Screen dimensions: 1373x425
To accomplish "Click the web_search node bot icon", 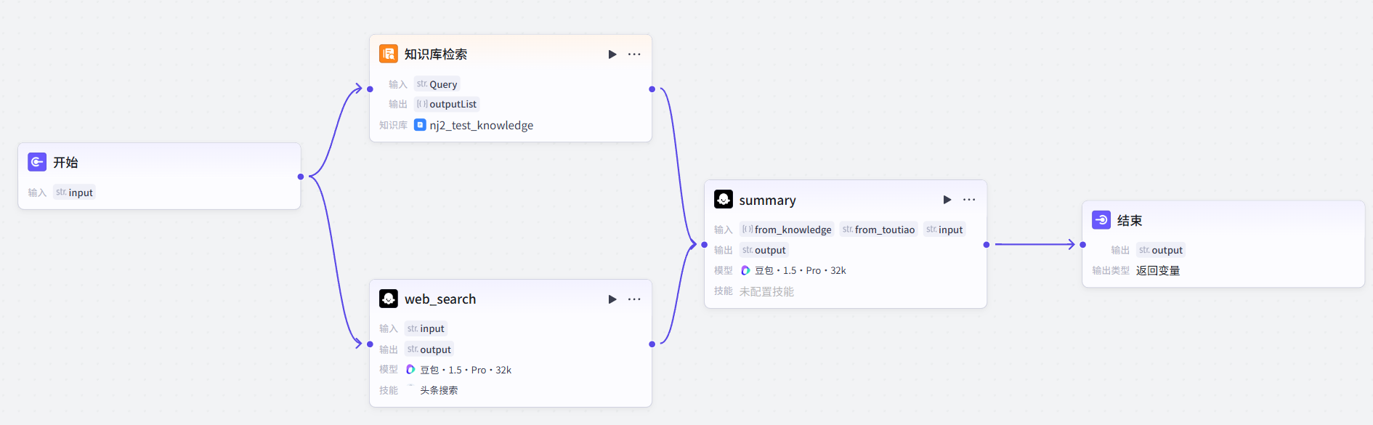I will pos(389,299).
